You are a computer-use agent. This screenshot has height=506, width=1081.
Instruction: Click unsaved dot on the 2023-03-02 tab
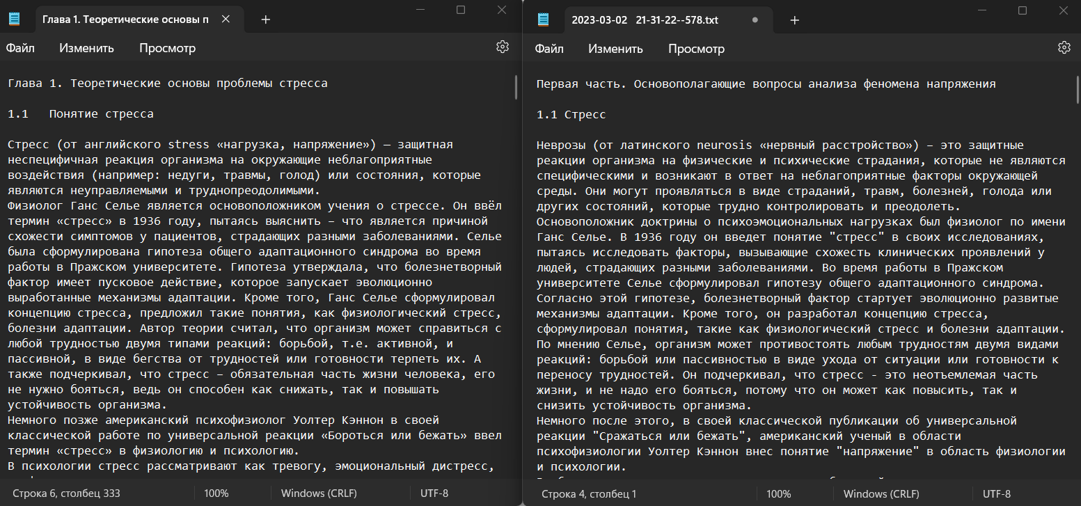pyautogui.click(x=755, y=20)
